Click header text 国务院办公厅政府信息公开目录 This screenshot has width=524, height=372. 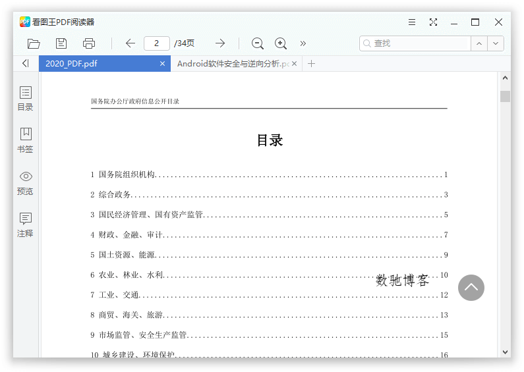(135, 101)
